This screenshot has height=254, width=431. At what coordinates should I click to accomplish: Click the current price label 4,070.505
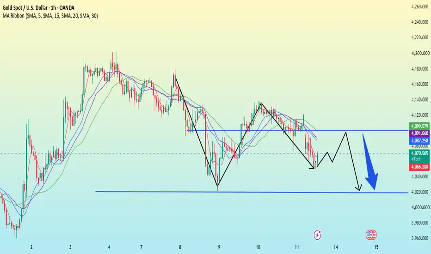coord(419,153)
